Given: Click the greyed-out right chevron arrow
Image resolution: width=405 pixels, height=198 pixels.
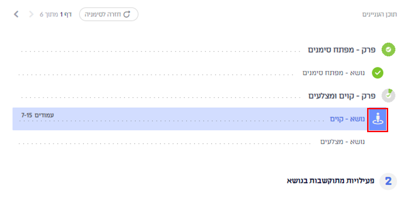Looking at the screenshot, I should tap(31, 14).
